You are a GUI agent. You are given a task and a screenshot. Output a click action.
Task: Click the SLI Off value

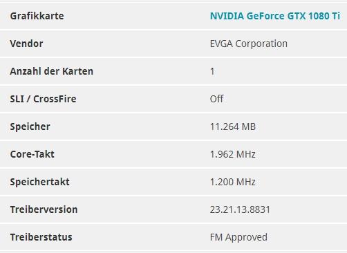point(216,99)
